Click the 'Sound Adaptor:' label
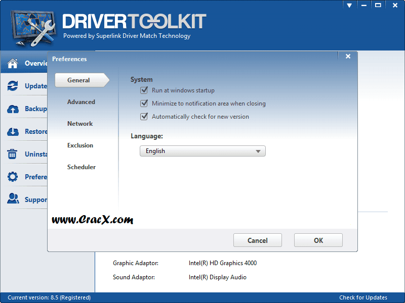Image resolution: width=405 pixels, height=303 pixels. tap(134, 277)
